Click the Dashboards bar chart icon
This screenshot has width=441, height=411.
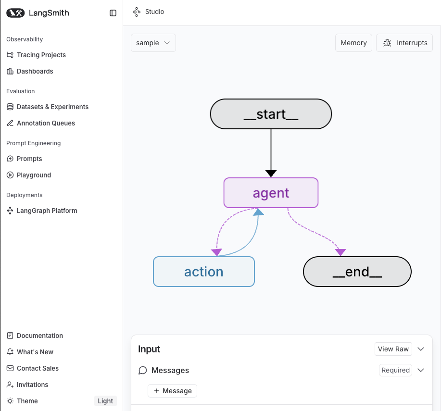10,71
